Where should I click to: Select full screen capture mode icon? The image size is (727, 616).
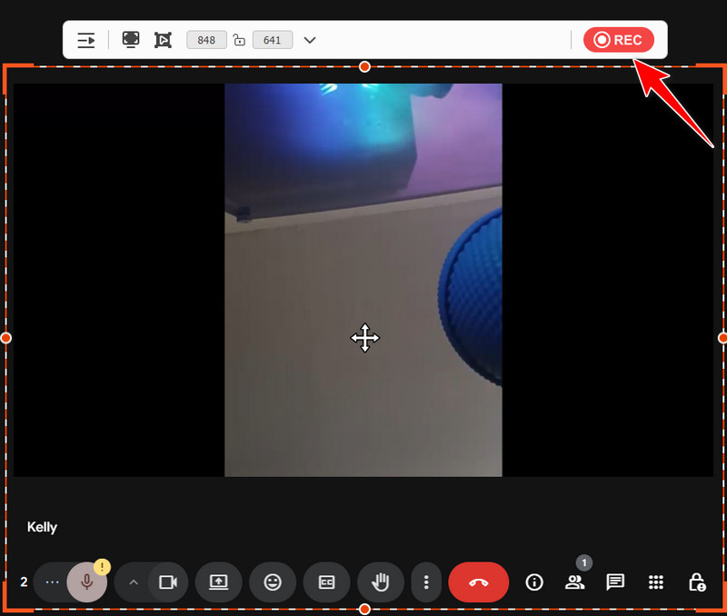coord(131,40)
